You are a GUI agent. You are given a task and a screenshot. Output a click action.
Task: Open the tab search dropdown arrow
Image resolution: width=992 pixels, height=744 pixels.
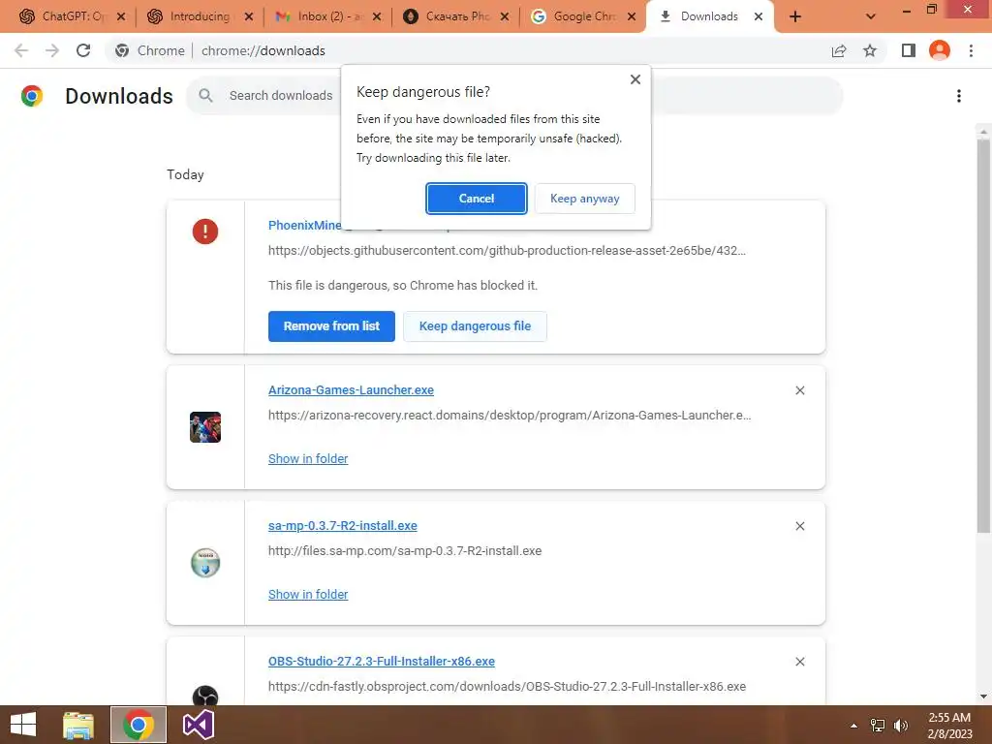pyautogui.click(x=871, y=16)
